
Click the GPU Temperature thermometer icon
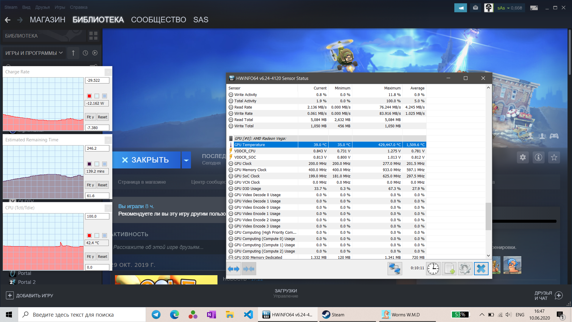(231, 145)
